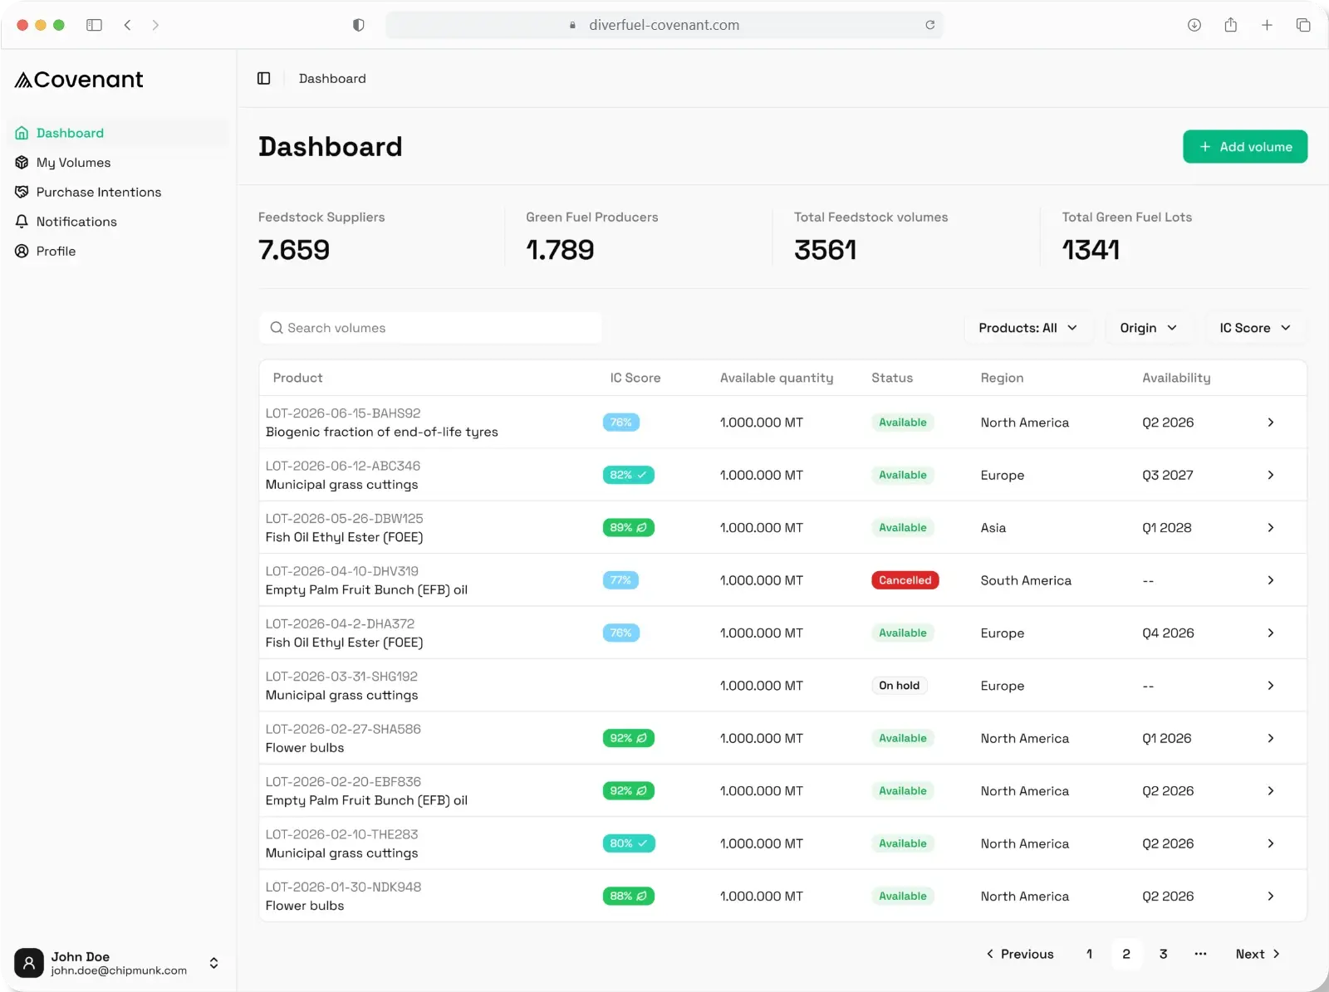This screenshot has width=1329, height=992.
Task: Open the Origin filter dropdown
Action: coord(1149,328)
